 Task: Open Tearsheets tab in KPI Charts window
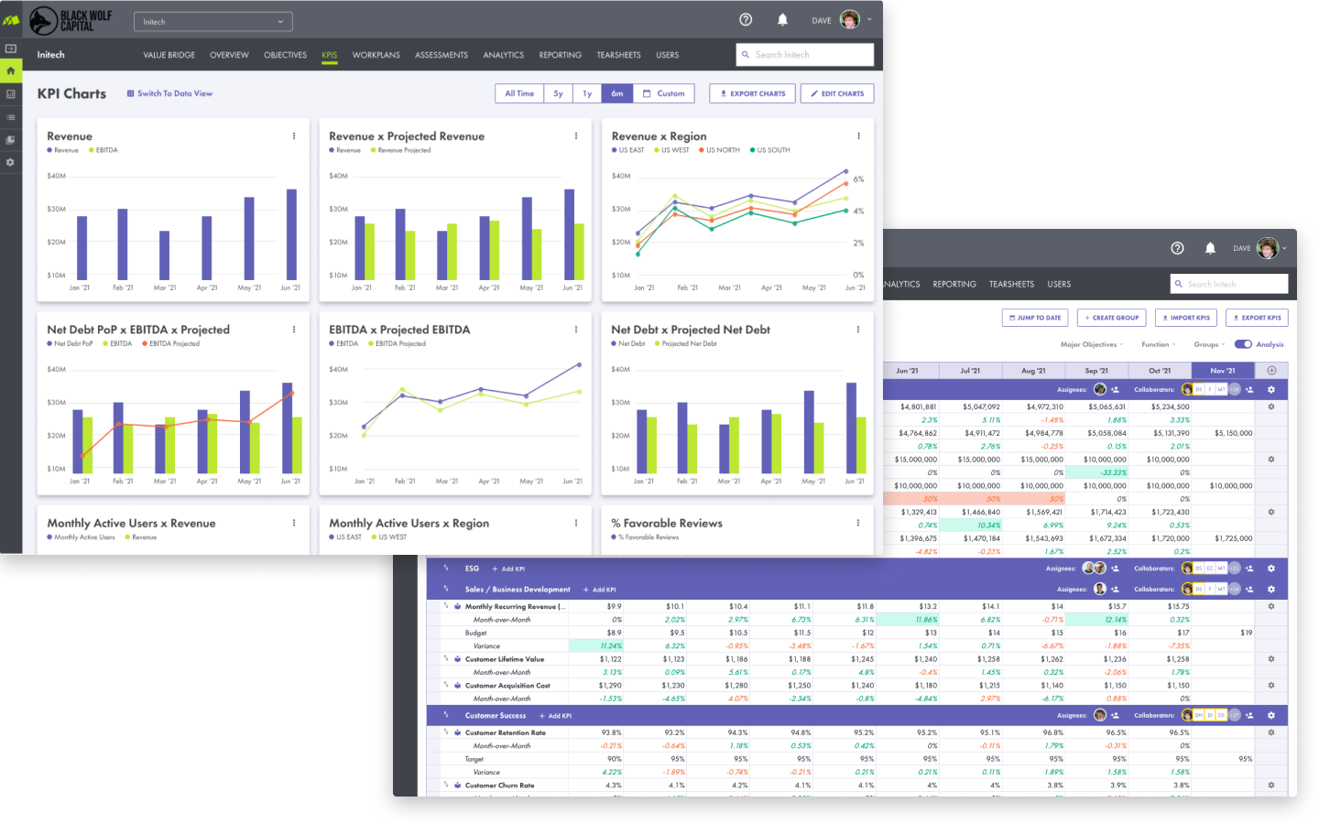pos(619,55)
